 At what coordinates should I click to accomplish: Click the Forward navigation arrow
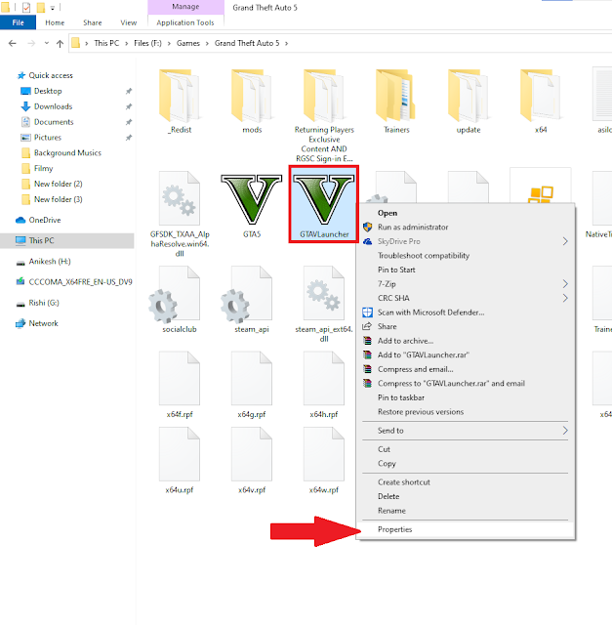(x=31, y=43)
